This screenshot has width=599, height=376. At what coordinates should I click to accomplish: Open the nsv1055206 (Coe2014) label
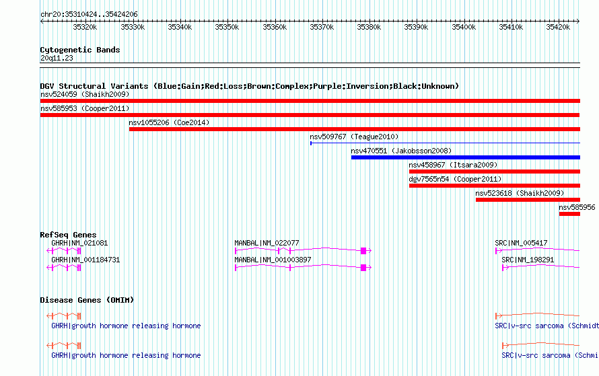(169, 122)
